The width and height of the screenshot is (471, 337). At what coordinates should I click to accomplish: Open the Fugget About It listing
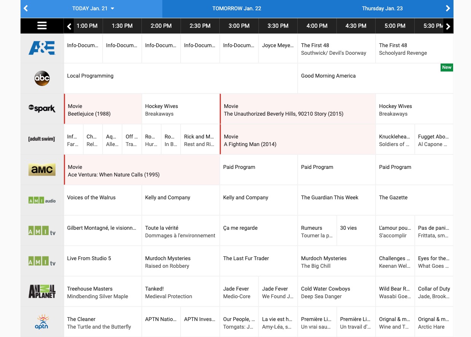click(x=434, y=139)
